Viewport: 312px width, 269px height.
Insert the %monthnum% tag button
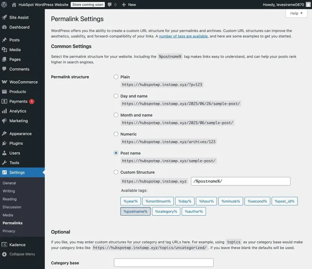point(158,201)
